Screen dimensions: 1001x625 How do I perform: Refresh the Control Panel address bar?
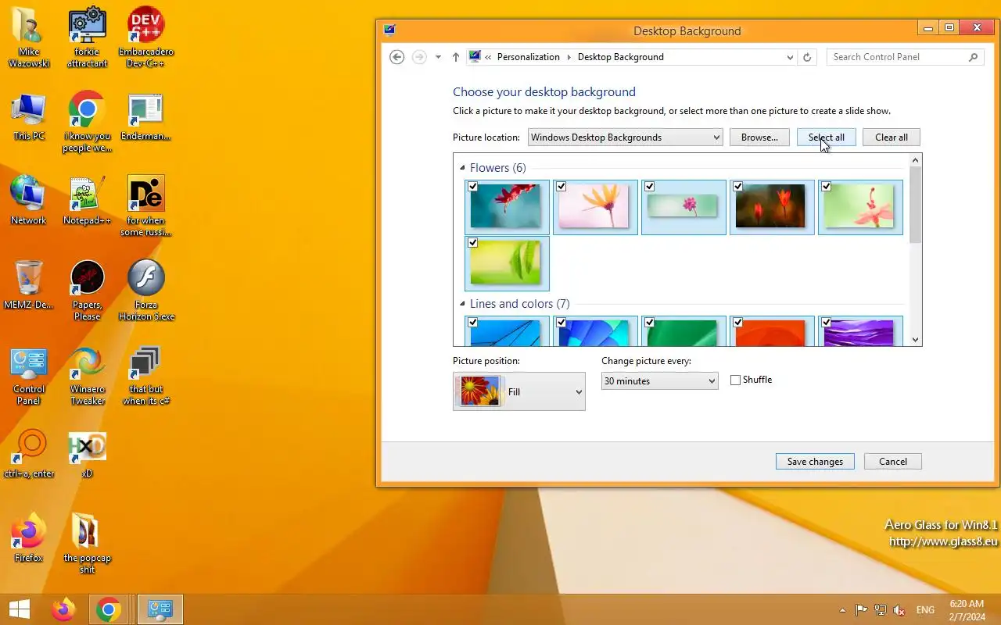point(808,57)
